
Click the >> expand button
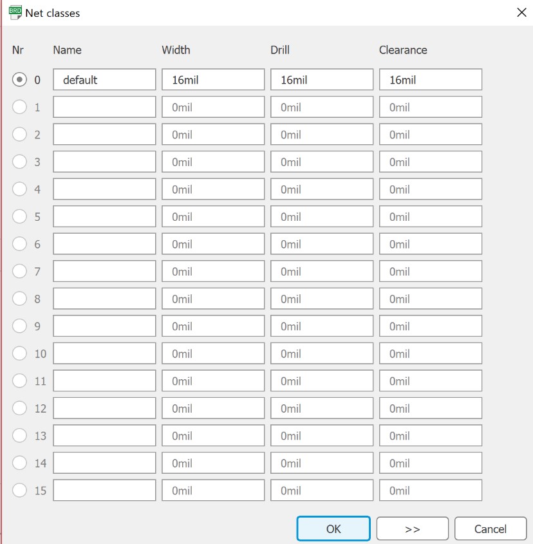coord(412,529)
